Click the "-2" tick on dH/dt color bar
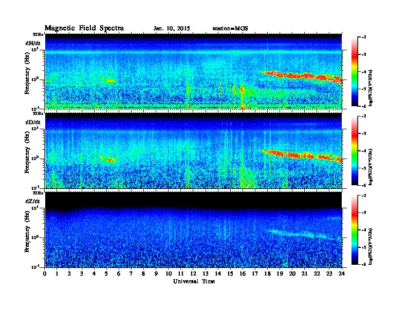407x314 pixels. [x=364, y=37]
